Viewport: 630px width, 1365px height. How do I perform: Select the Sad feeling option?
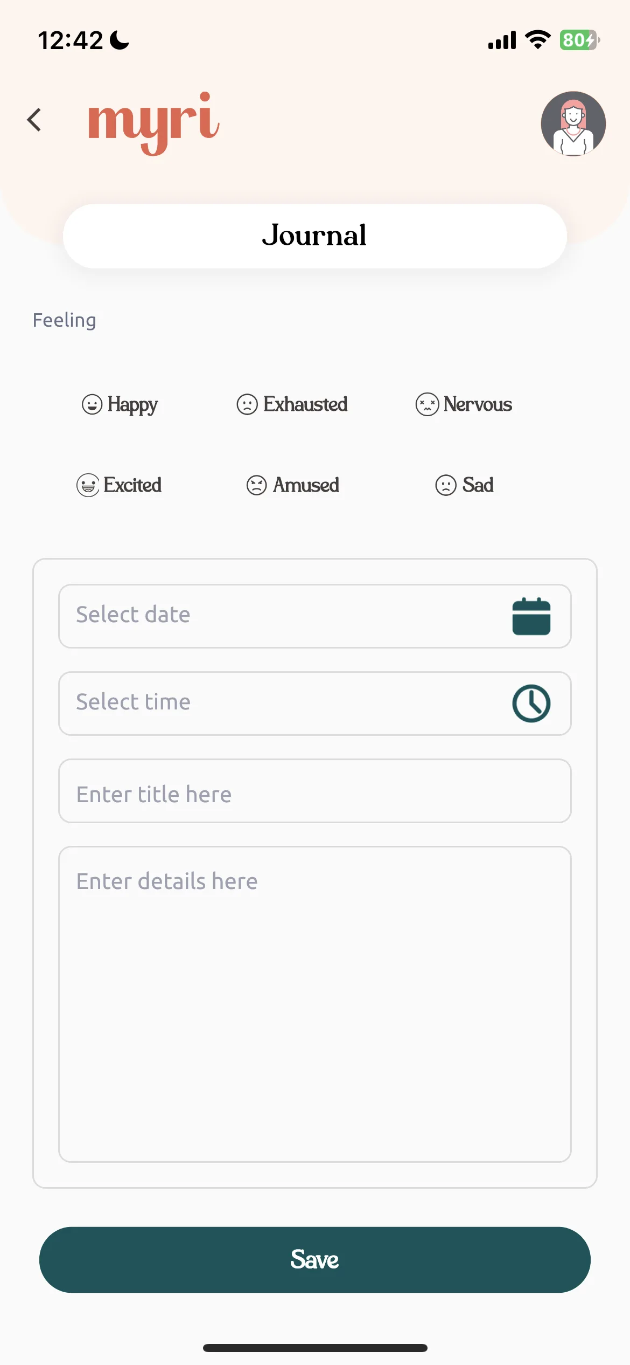point(464,485)
